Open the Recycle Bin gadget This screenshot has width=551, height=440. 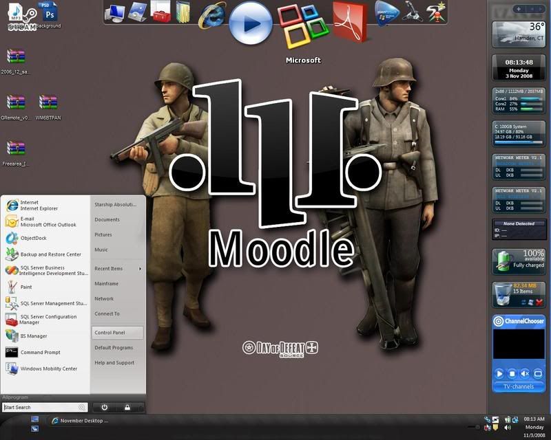[519, 294]
